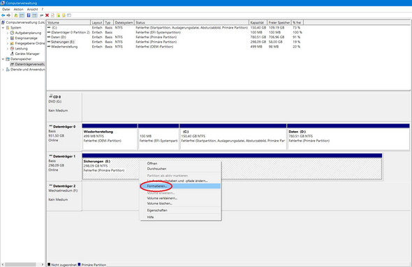Collapse the Datenspeicher node

click(x=3, y=59)
